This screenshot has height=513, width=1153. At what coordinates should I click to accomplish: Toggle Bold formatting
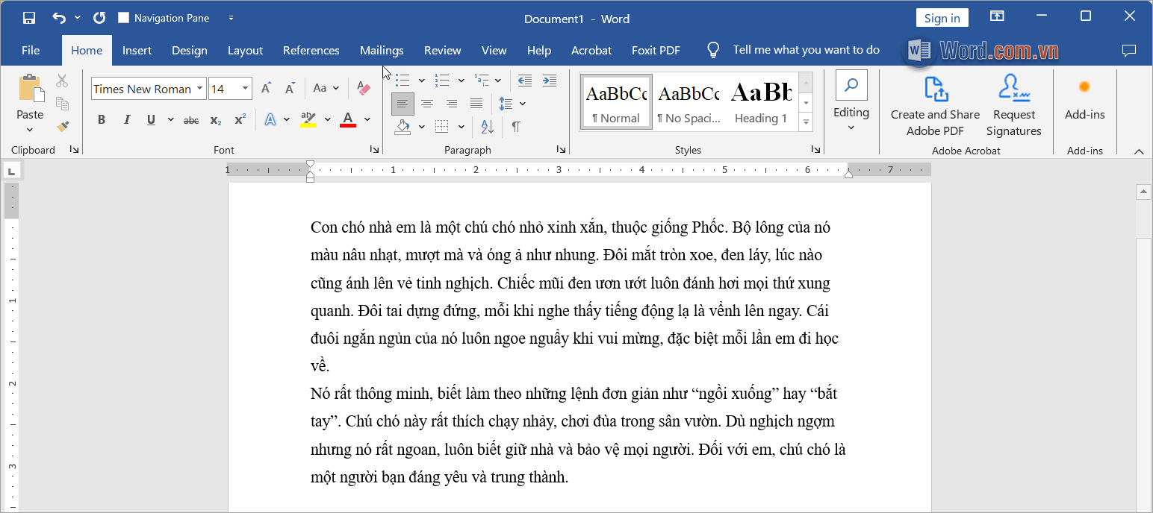point(102,119)
